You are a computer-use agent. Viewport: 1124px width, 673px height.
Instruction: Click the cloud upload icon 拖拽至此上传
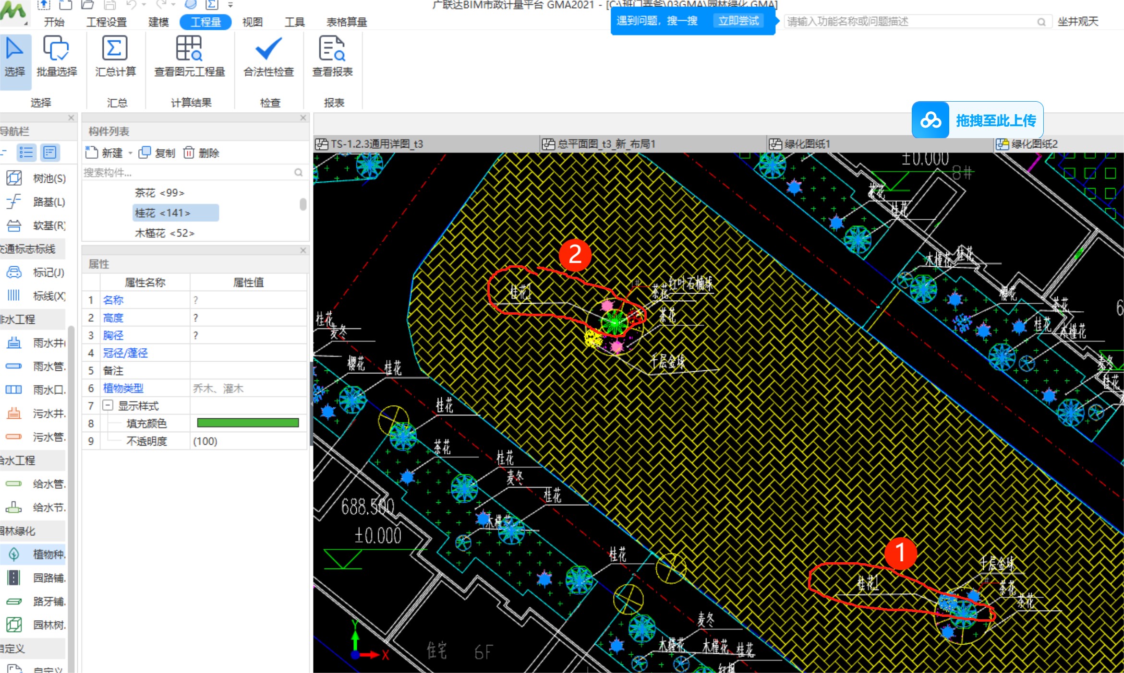coord(931,120)
